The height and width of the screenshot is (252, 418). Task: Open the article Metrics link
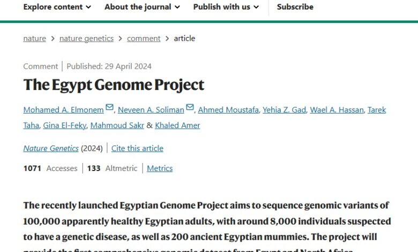[x=160, y=168]
